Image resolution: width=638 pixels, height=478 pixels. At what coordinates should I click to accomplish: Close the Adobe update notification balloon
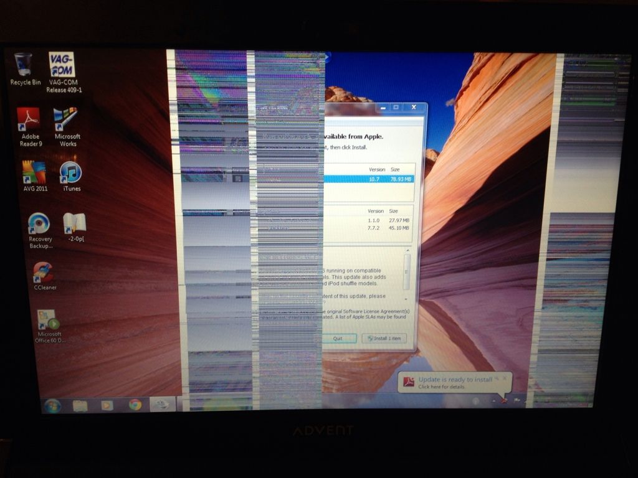tap(505, 378)
